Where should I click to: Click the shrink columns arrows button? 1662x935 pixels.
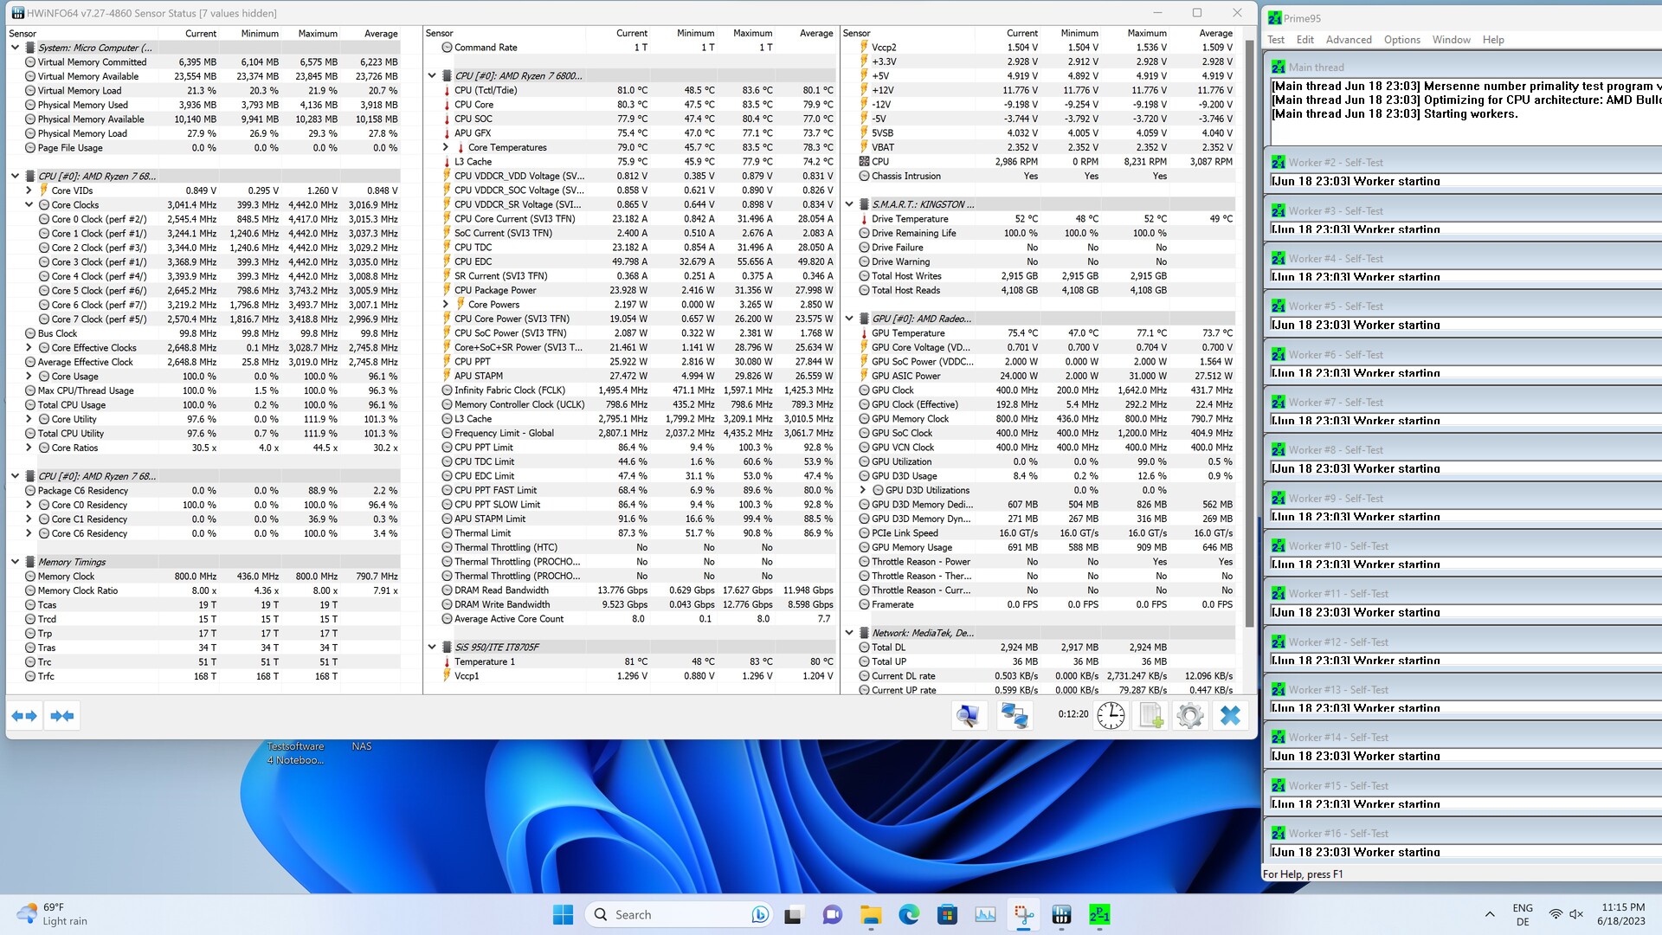point(62,716)
